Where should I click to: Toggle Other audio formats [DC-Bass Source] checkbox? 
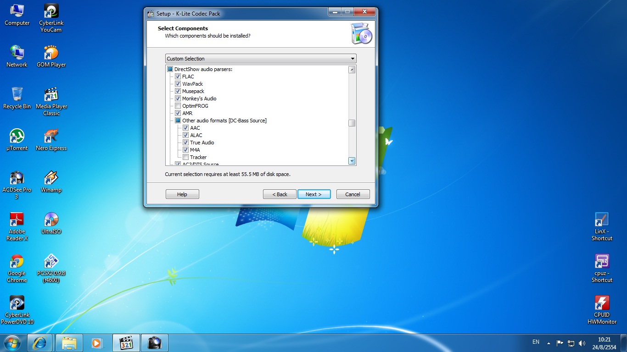[x=178, y=121]
